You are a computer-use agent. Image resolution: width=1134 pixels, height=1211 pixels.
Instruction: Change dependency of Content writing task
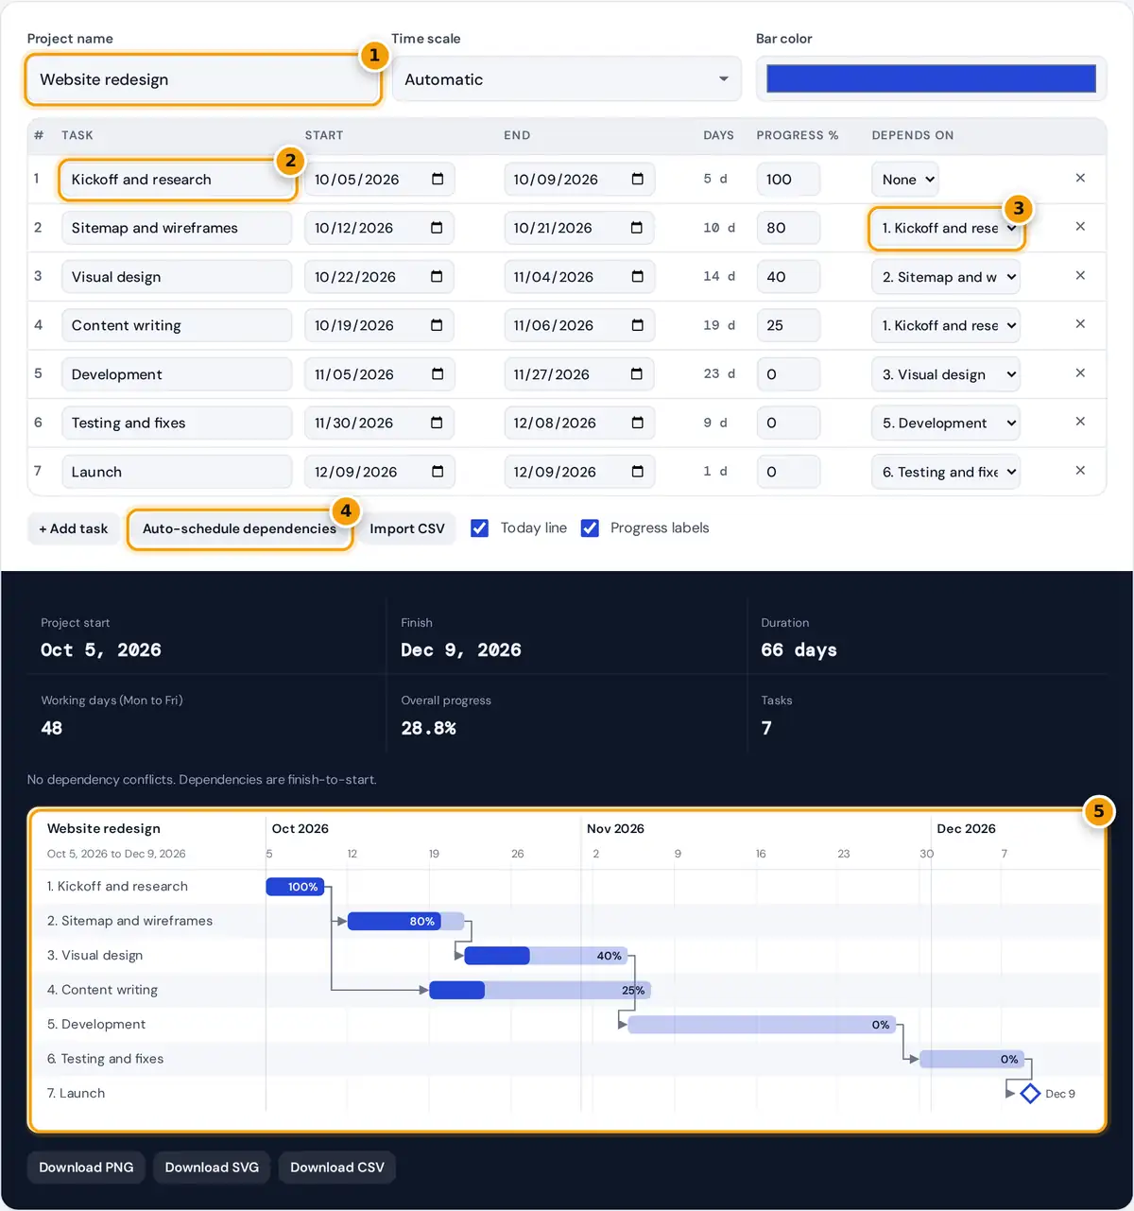point(946,325)
